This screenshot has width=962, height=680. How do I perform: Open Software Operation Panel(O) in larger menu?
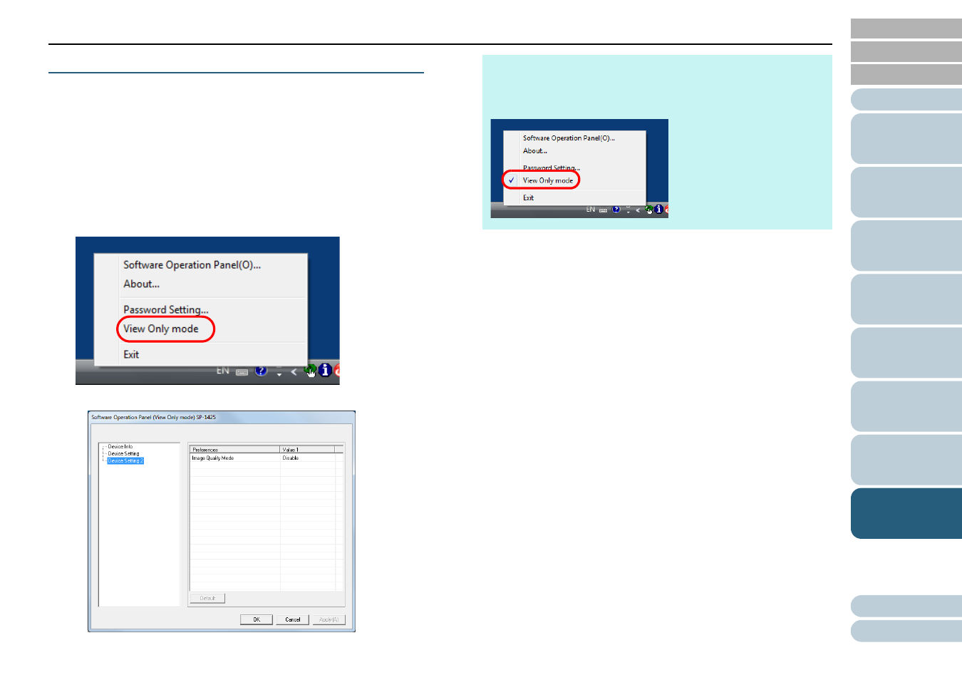[x=192, y=265]
